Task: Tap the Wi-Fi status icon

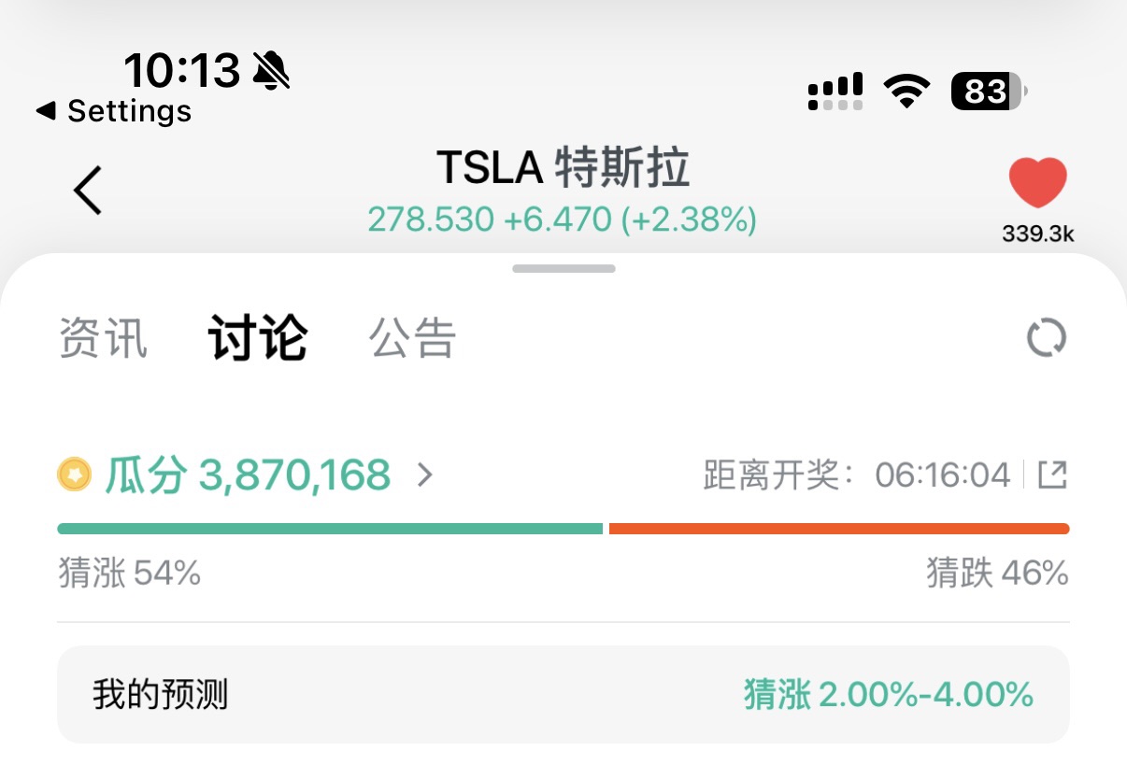Action: tap(906, 92)
